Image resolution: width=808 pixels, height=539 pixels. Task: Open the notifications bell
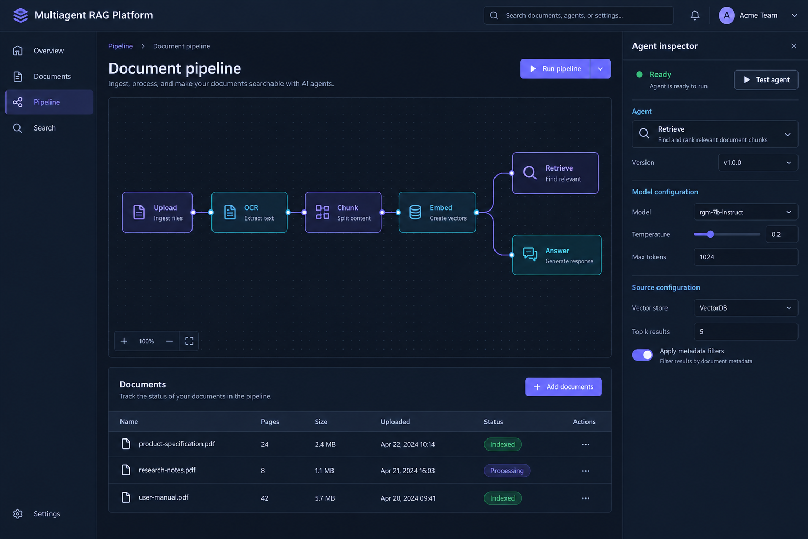tap(695, 15)
